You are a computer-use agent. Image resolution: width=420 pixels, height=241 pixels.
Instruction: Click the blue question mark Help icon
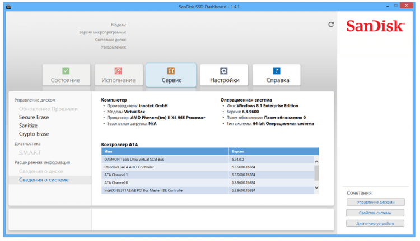click(x=276, y=71)
